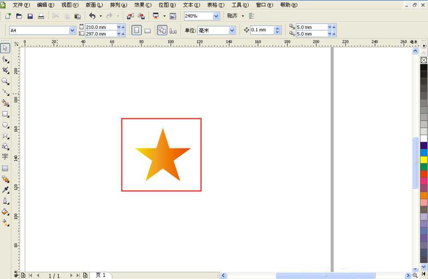
Task: Select the Pick (arrow) tool
Action: [x=5, y=48]
